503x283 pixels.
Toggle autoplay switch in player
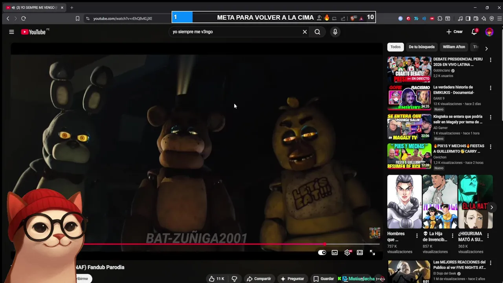322,253
